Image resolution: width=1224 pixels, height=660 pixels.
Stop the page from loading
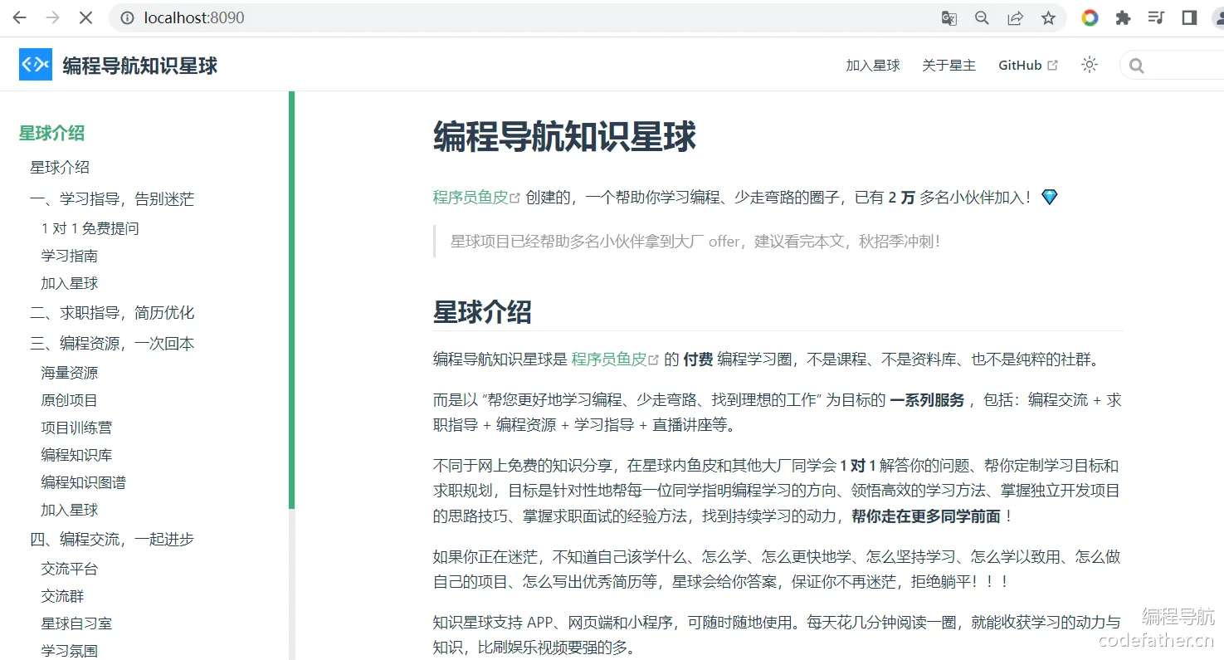86,17
